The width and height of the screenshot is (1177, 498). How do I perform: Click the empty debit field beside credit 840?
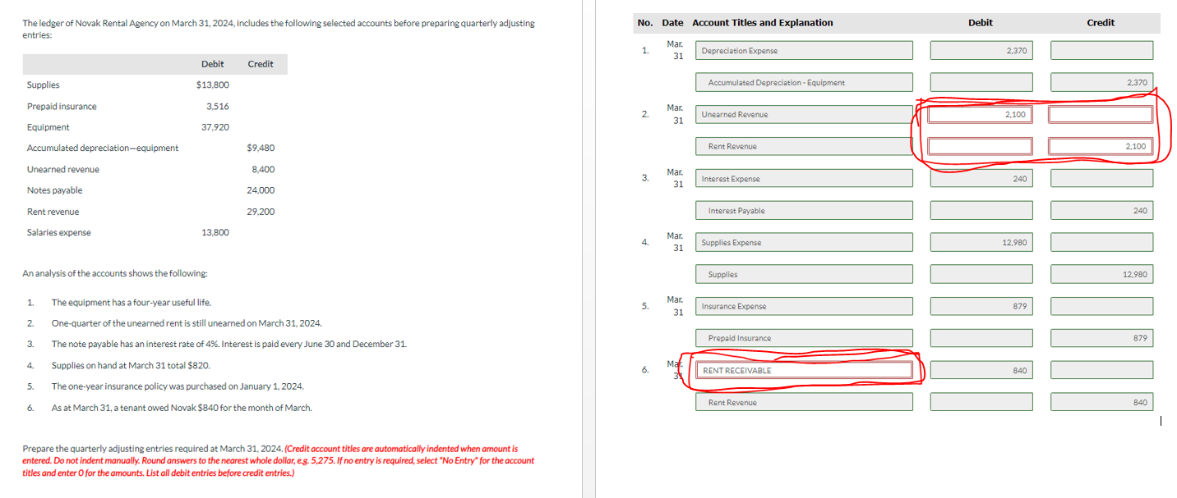[x=981, y=402]
